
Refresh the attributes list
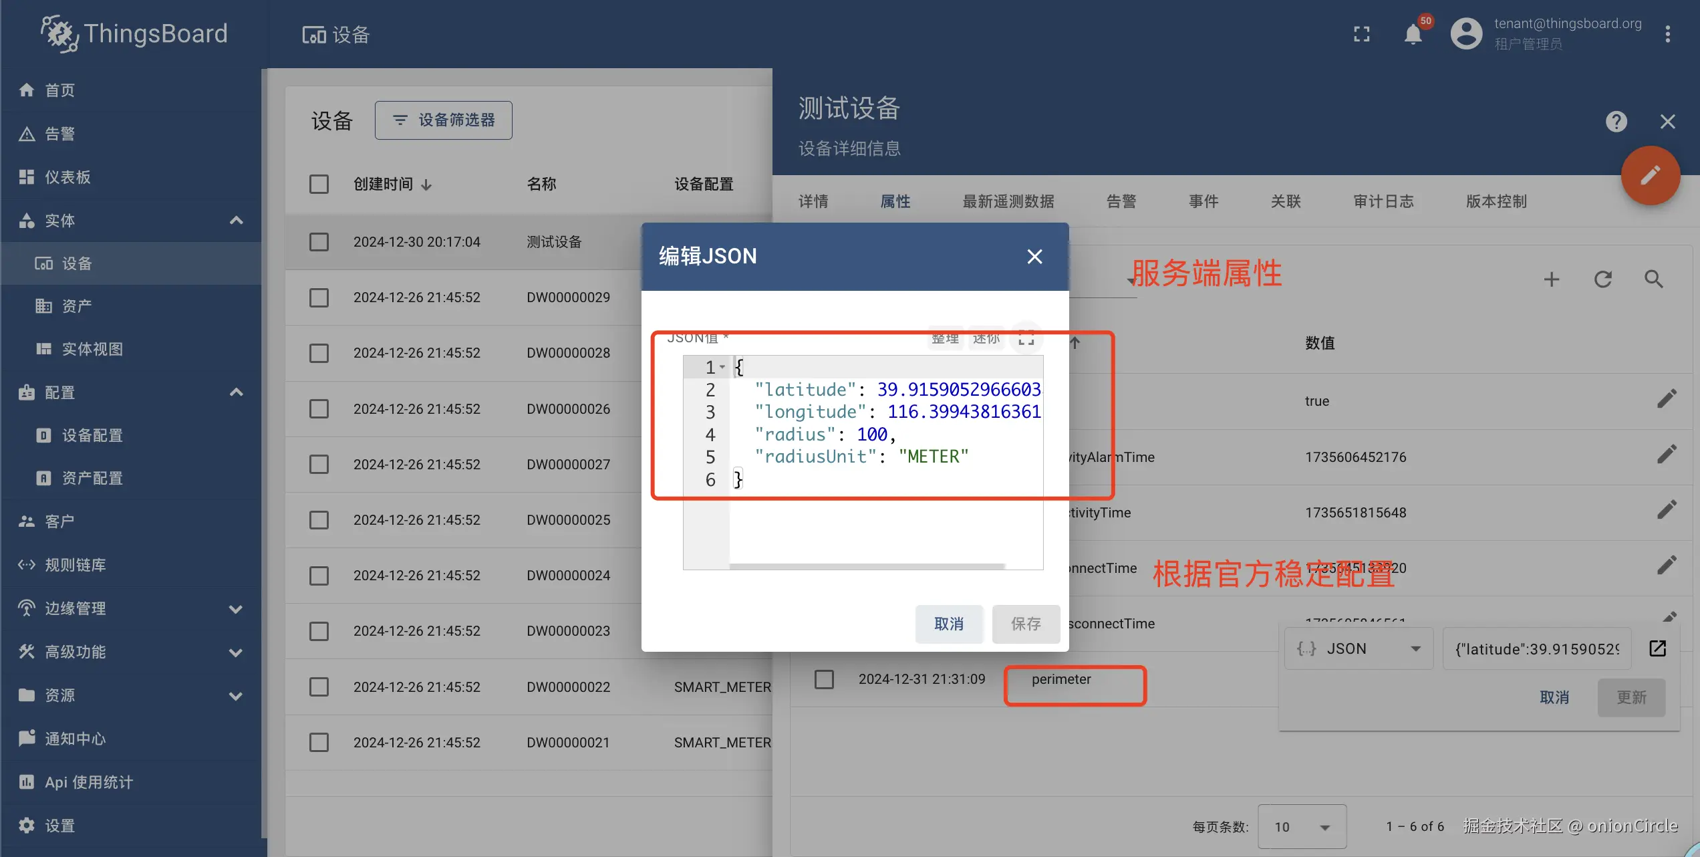(1602, 279)
